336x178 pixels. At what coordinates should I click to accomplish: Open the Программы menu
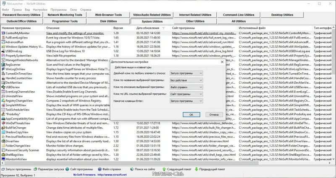click(59, 10)
